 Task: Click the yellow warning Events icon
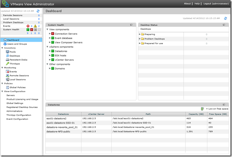coord(35,26)
